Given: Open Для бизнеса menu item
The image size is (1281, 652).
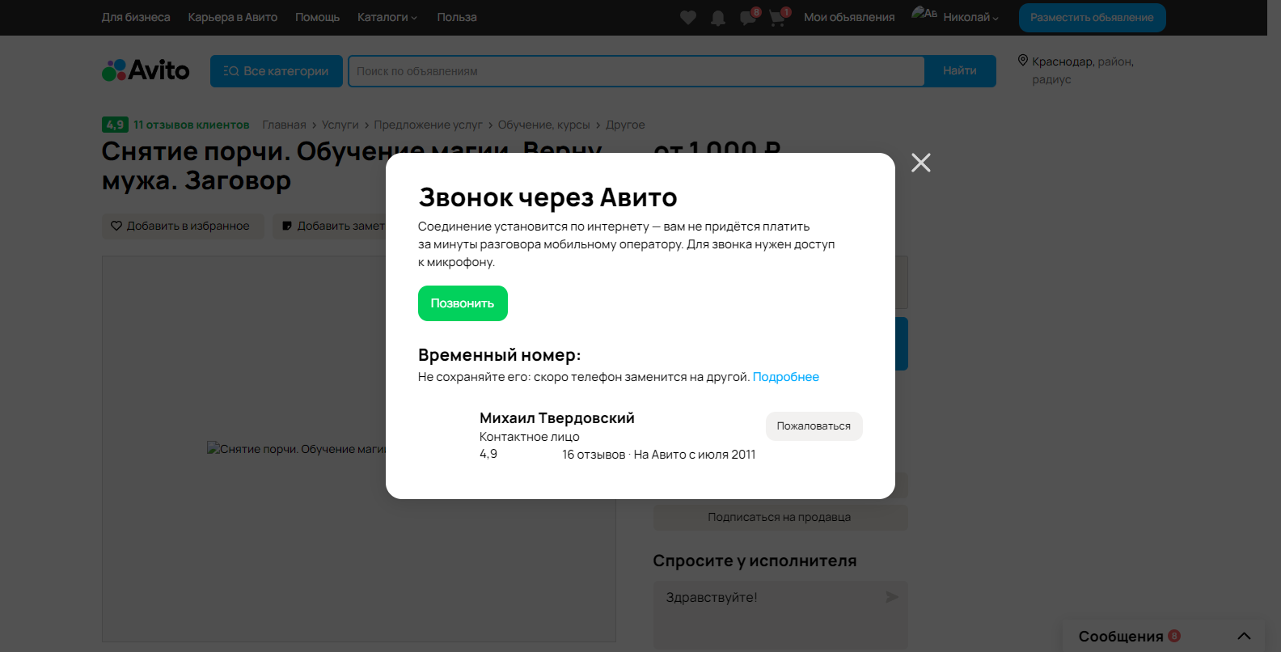Looking at the screenshot, I should point(136,17).
